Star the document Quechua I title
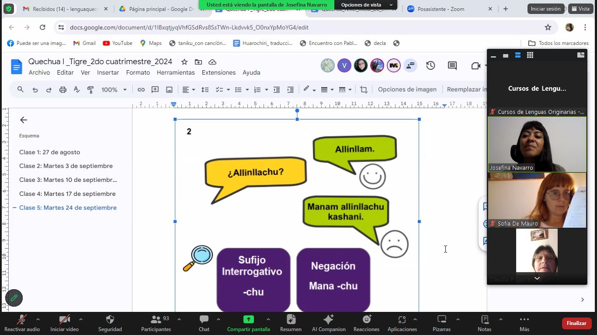The height and width of the screenshot is (335, 597). pyautogui.click(x=184, y=62)
